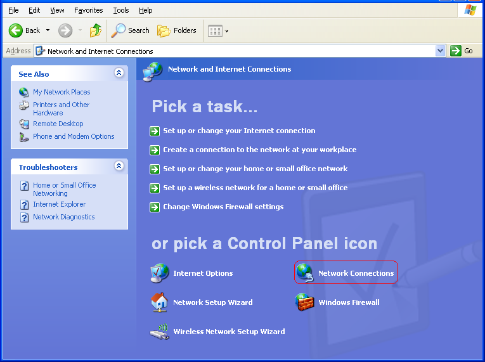
Task: Select Set up home or small office network
Action: (x=255, y=169)
